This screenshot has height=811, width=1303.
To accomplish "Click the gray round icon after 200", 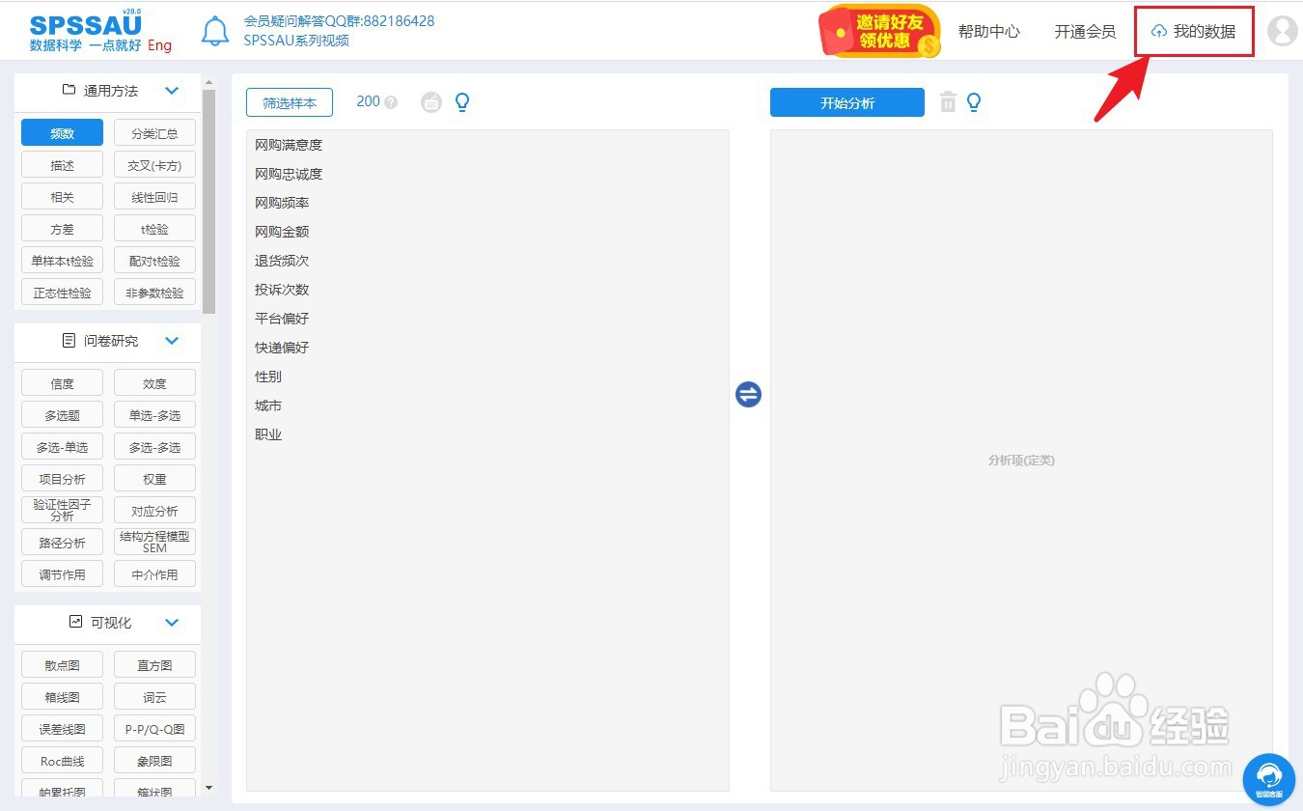I will tap(431, 102).
